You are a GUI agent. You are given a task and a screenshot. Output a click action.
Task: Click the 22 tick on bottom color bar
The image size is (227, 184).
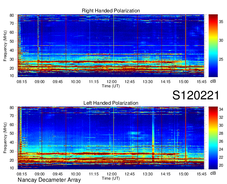[221, 157]
